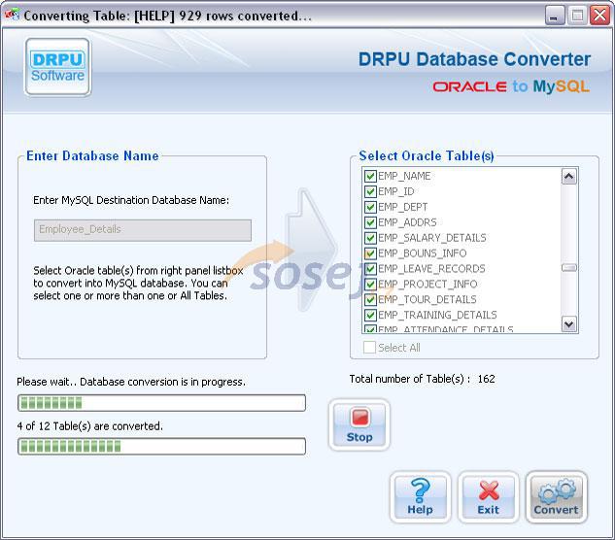Click the Employee_Details database name field
Viewport: 615px width, 540px height.
[143, 230]
